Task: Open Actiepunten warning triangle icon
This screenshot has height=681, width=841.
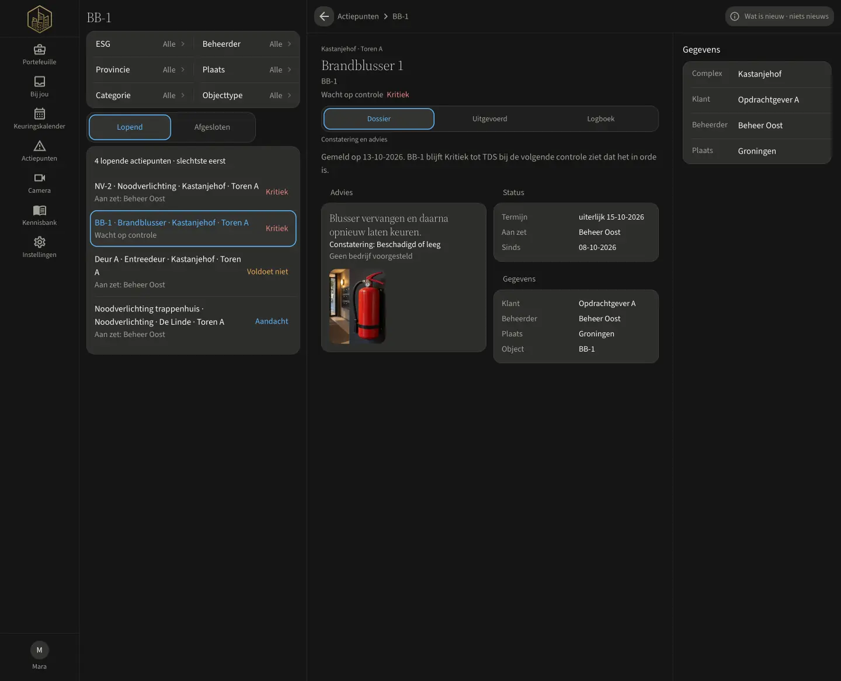Action: point(40,146)
